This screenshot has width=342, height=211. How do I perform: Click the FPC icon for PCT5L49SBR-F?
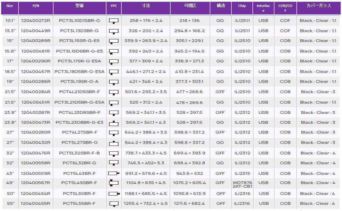(x=114, y=183)
